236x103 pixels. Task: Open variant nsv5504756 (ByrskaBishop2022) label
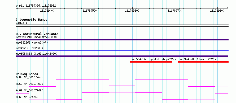[153, 59]
